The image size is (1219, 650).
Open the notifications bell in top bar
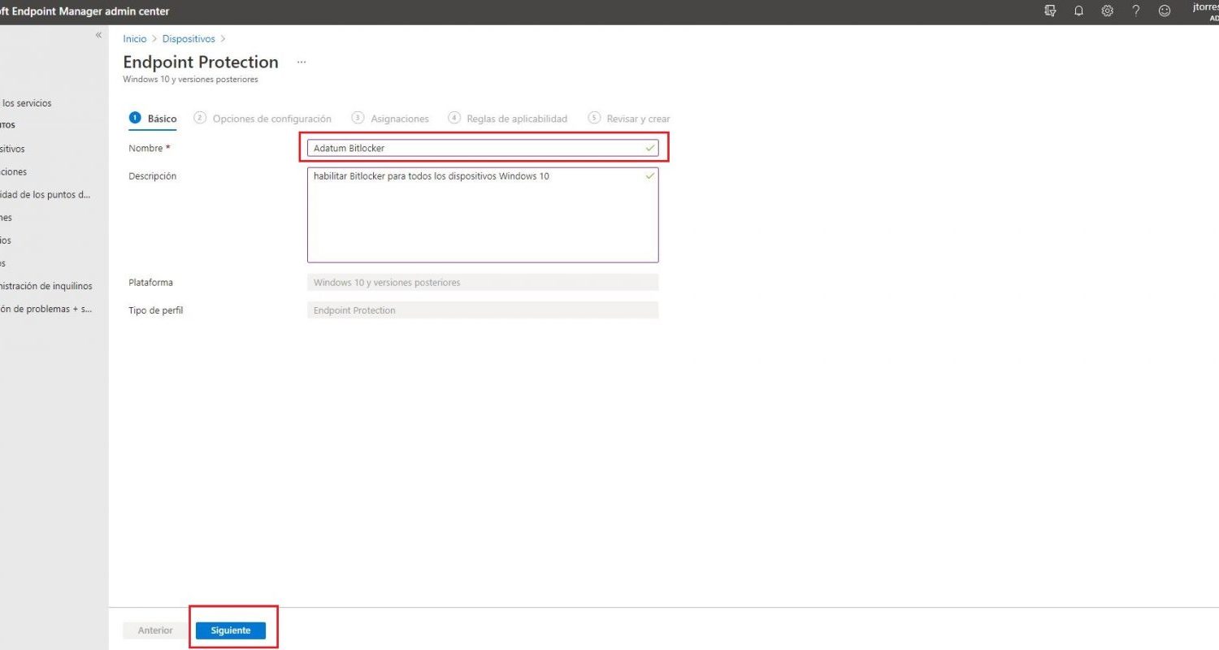coord(1079,11)
